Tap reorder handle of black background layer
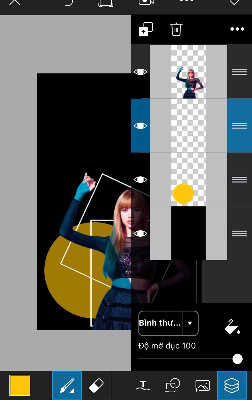The width and height of the screenshot is (252, 400). pos(239,233)
